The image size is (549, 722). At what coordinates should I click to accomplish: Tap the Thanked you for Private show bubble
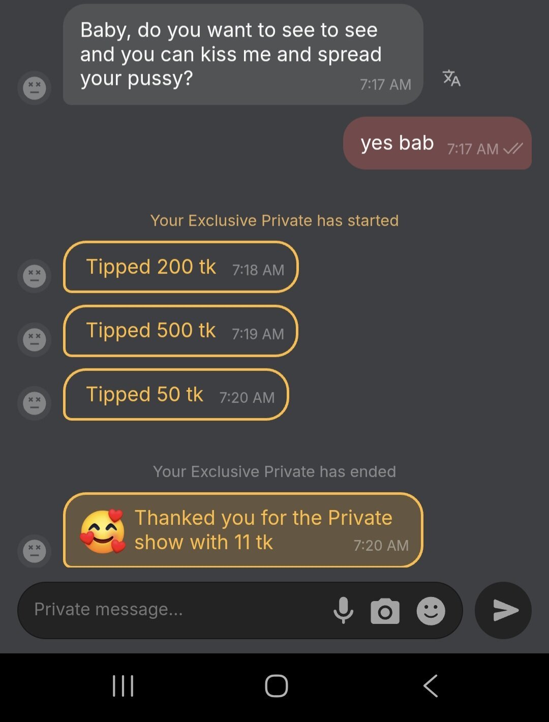243,530
